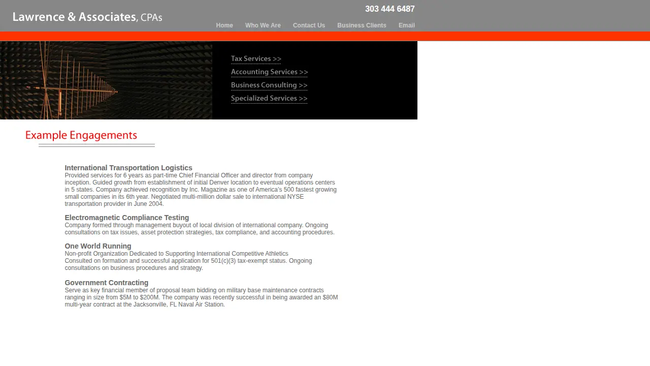The width and height of the screenshot is (650, 366).
Task: Go to the Who We Are page
Action: click(263, 25)
